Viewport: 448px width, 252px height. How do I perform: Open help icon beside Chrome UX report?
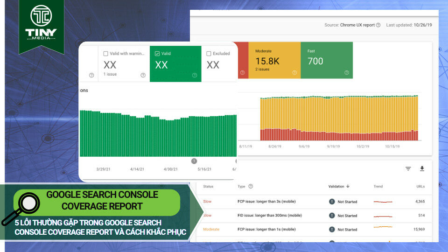(x=378, y=25)
